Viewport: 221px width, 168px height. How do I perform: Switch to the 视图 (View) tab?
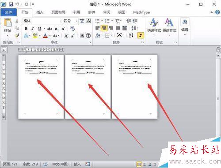click(122, 12)
